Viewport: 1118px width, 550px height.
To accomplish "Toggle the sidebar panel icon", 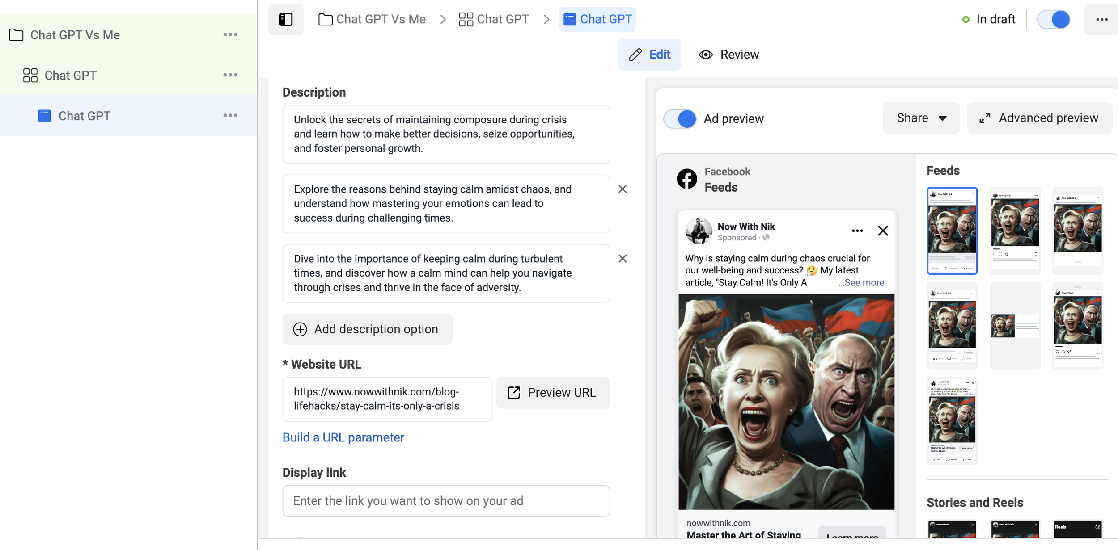I will coord(286,19).
